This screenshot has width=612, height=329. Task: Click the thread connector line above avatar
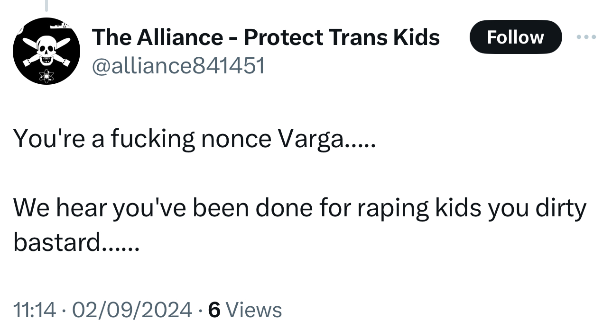[x=46, y=5]
